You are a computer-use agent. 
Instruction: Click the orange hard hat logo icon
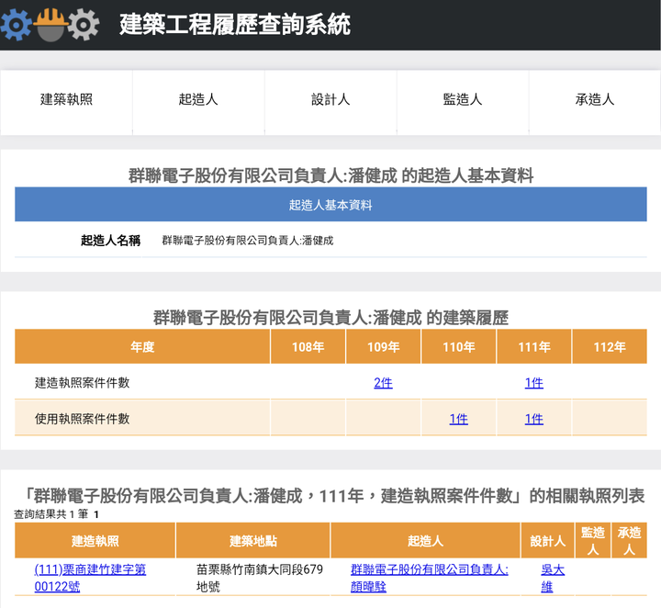point(50,25)
